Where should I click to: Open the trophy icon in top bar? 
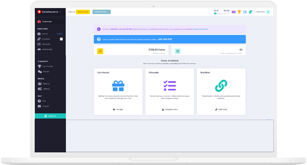click(239, 12)
